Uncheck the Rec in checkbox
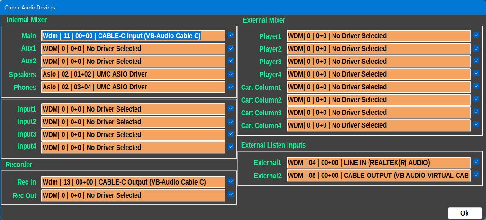Image resolution: width=486 pixels, height=220 pixels. pos(231,181)
